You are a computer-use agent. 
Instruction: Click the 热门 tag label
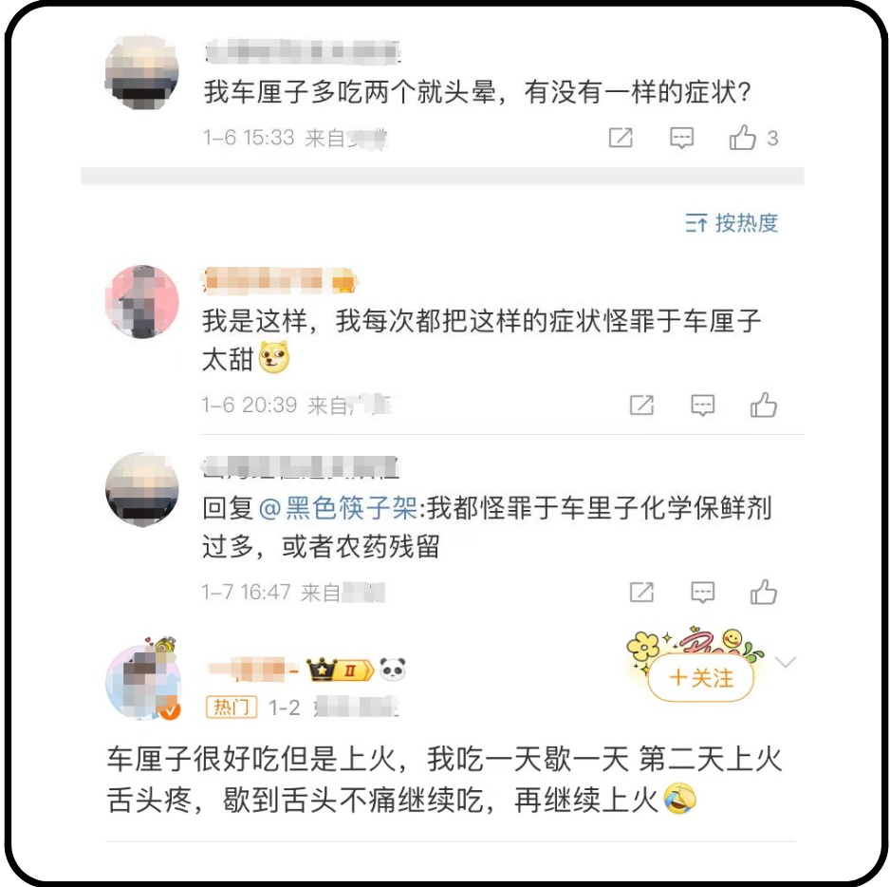[x=231, y=707]
